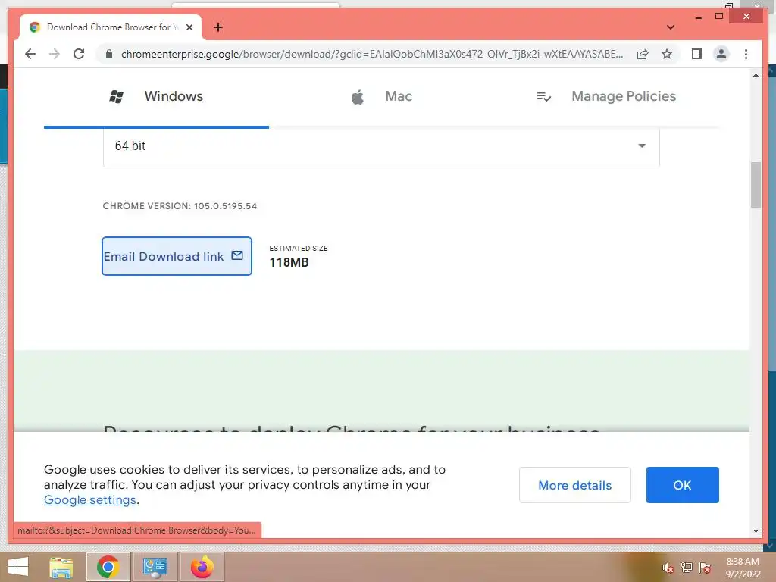Image resolution: width=776 pixels, height=582 pixels.
Task: Select the Chrome version 105.0.5195.54 text
Action: [180, 206]
